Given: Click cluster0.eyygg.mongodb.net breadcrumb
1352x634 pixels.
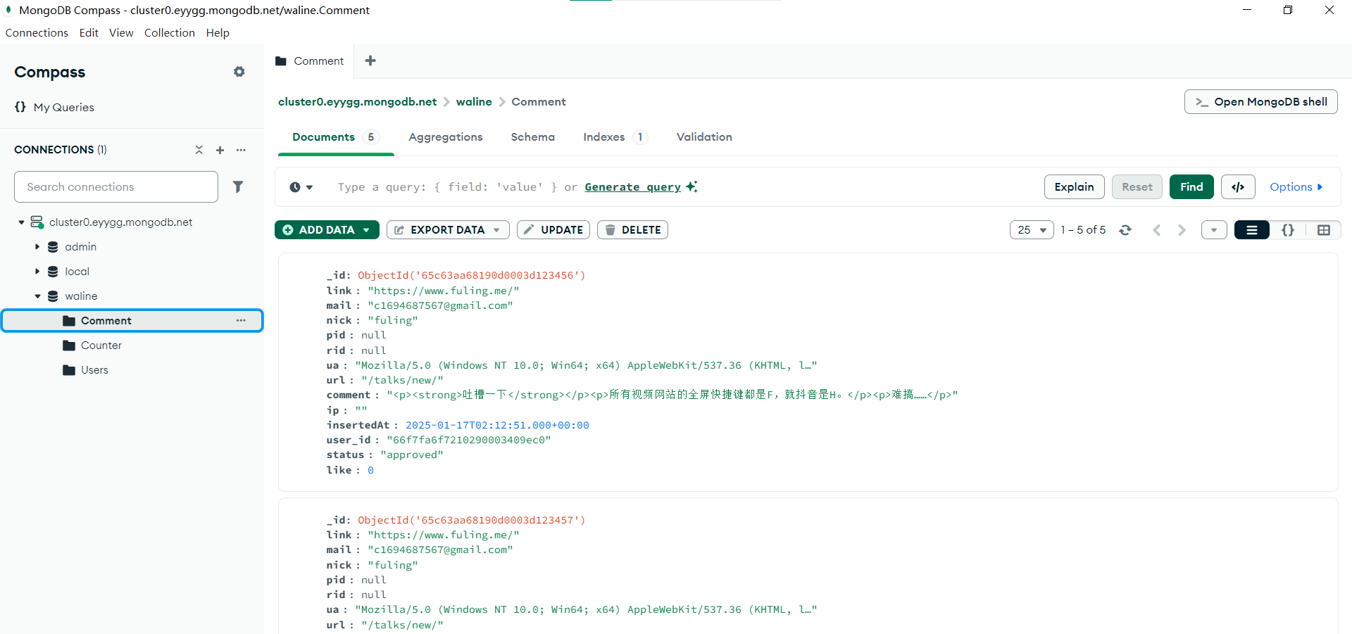Looking at the screenshot, I should (x=358, y=102).
